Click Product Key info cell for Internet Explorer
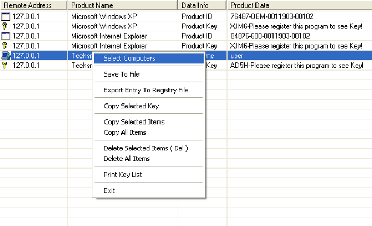The image size is (372, 226). (x=199, y=46)
